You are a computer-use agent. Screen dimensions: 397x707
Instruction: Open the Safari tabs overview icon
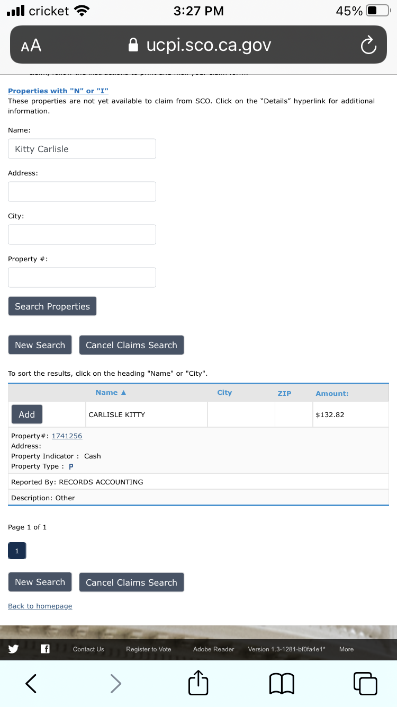tap(365, 683)
